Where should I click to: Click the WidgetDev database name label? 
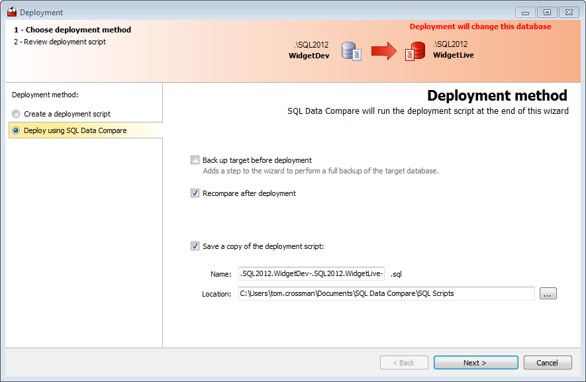[x=309, y=56]
